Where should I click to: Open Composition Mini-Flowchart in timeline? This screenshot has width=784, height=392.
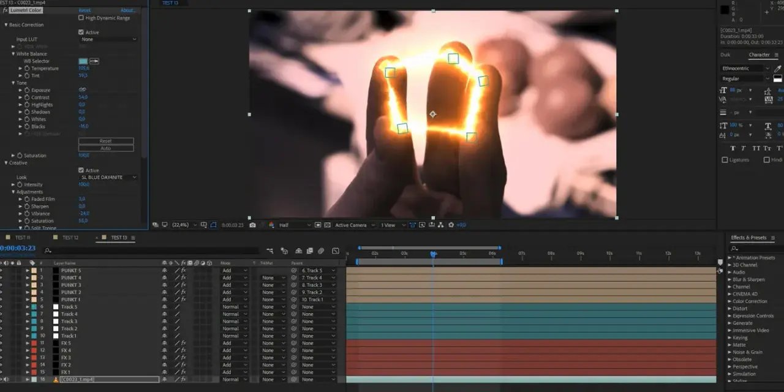270,251
